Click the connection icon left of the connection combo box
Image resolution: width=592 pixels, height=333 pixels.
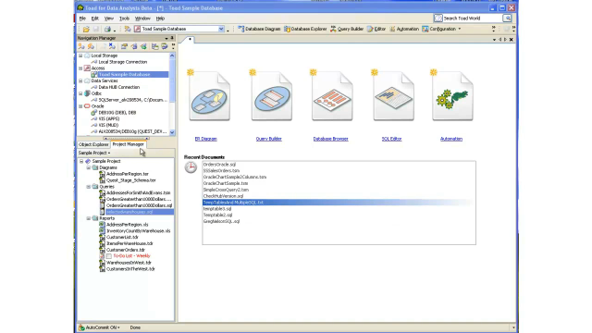(128, 29)
